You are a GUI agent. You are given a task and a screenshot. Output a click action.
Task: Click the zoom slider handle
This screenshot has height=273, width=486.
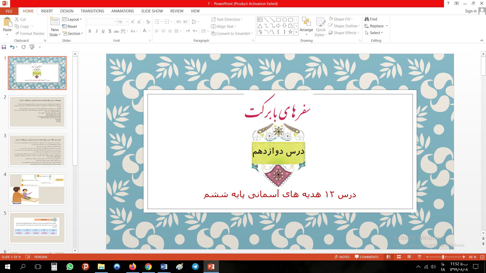click(x=443, y=257)
